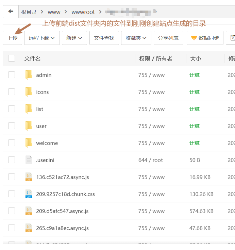Image resolution: width=235 pixels, height=250 pixels.
Task: Open the user folder icon
Action: point(29,126)
